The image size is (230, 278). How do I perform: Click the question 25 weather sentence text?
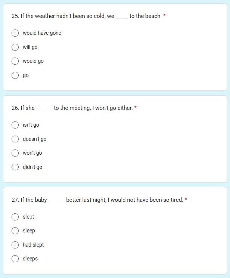click(x=87, y=16)
